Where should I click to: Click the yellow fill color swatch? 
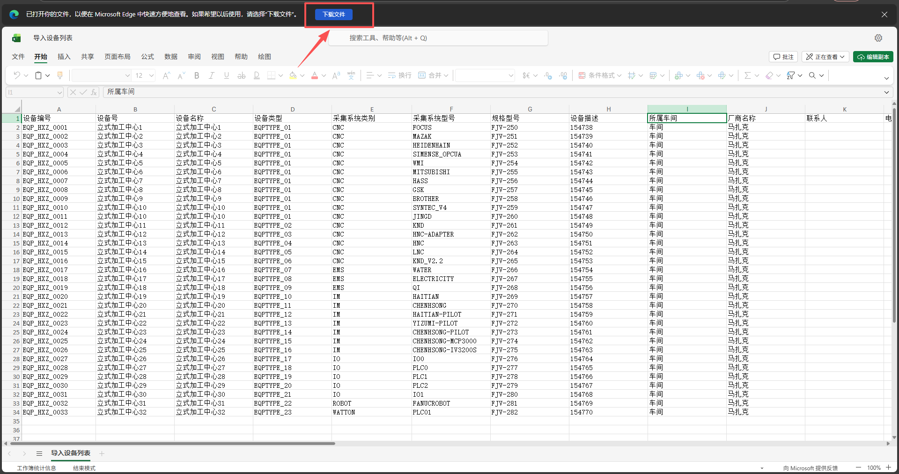(x=293, y=75)
